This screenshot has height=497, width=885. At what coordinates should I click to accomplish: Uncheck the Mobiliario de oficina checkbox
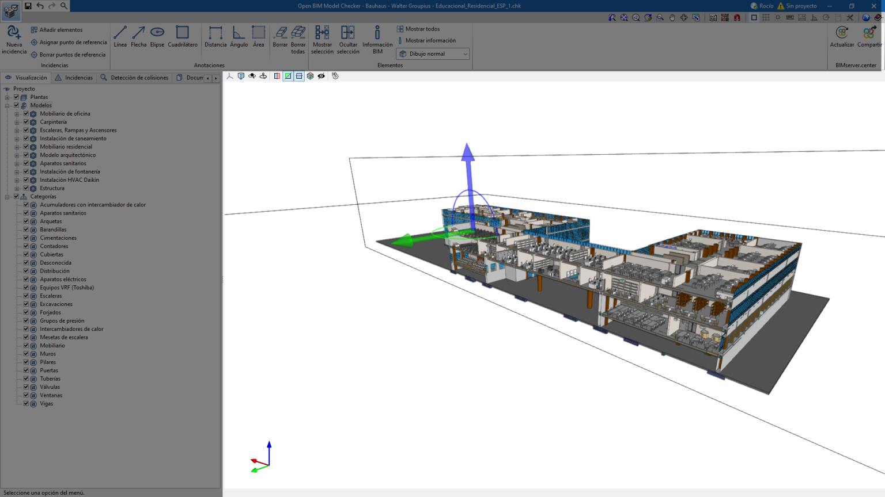[26, 114]
